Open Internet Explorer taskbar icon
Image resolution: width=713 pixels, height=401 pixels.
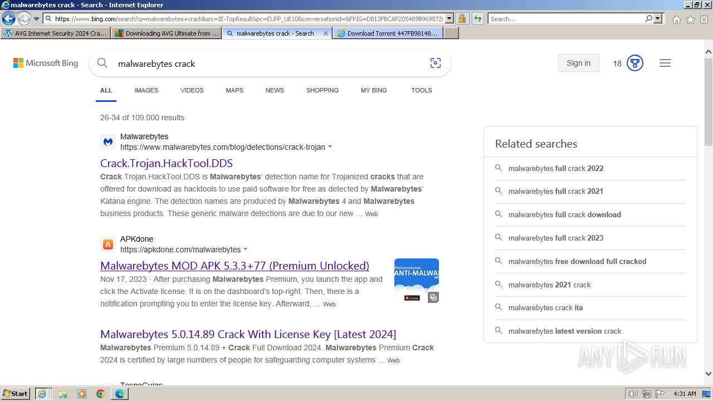pyautogui.click(x=42, y=394)
